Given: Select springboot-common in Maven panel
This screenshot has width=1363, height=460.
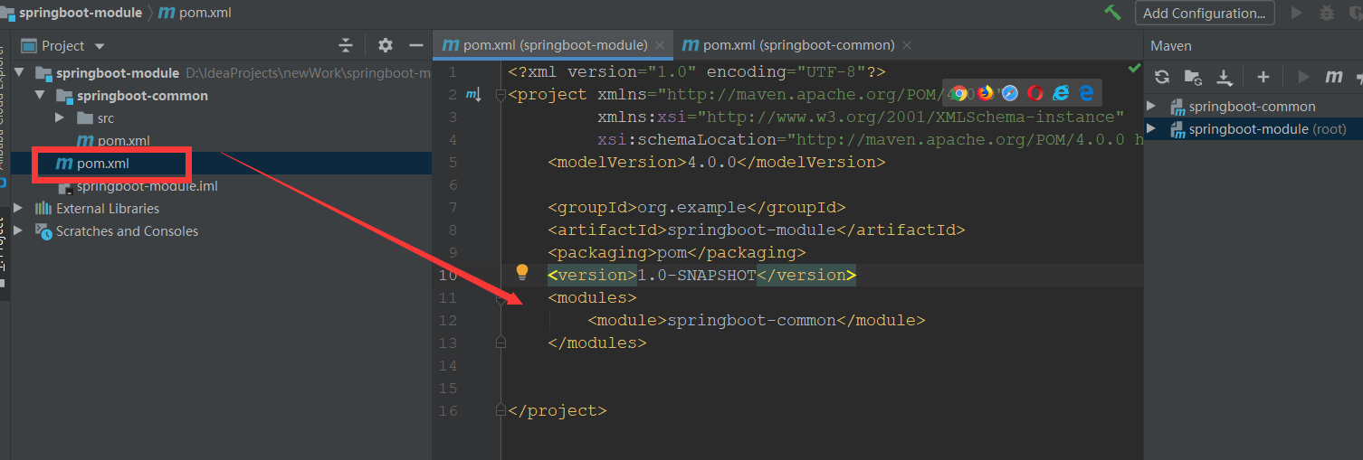Looking at the screenshot, I should (1252, 107).
